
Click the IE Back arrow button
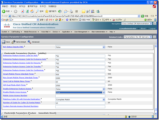(4, 11)
